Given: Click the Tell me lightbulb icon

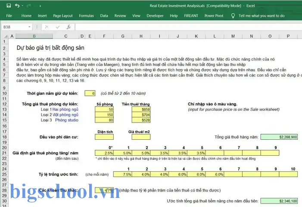Looking at the screenshot, I should pyautogui.click(x=233, y=16).
